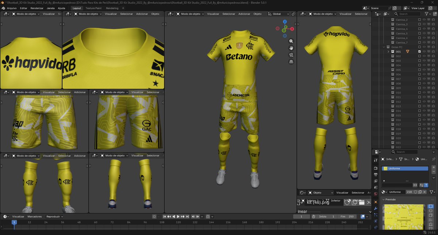438x235 pixels.
Task: Toggle viewport monitor icon for collection 003
Action: point(429,60)
